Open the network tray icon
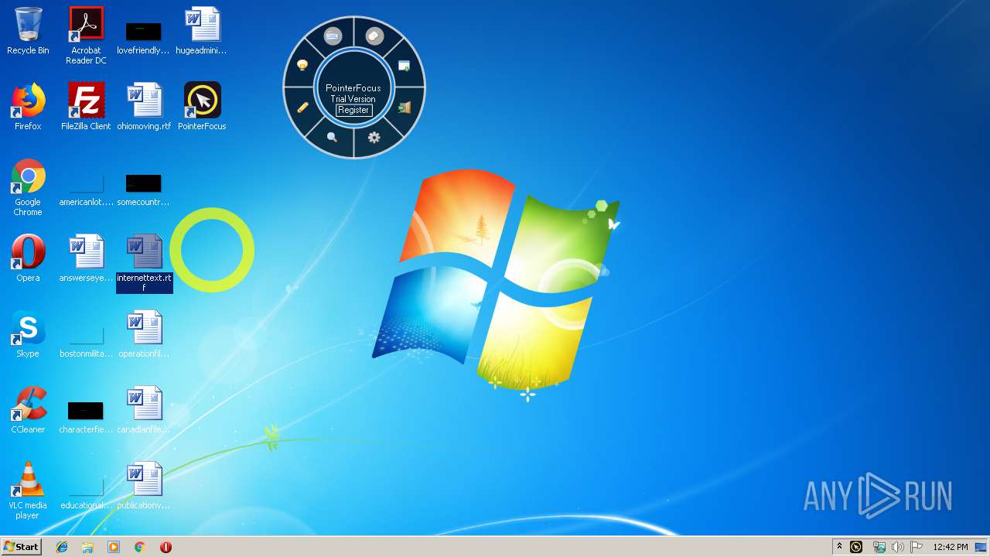The image size is (990, 557). [x=879, y=547]
